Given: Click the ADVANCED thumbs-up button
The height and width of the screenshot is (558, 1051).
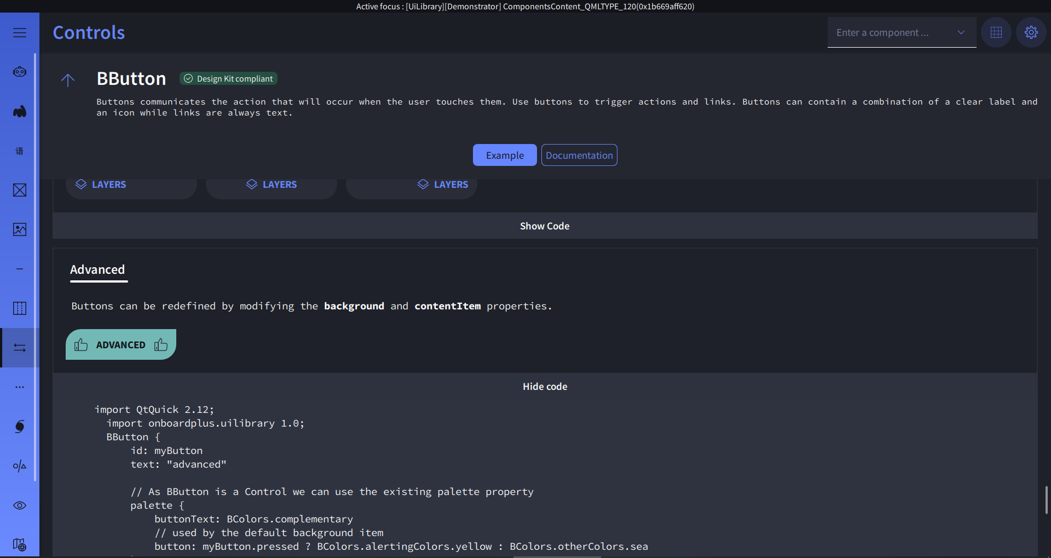Looking at the screenshot, I should coord(121,344).
